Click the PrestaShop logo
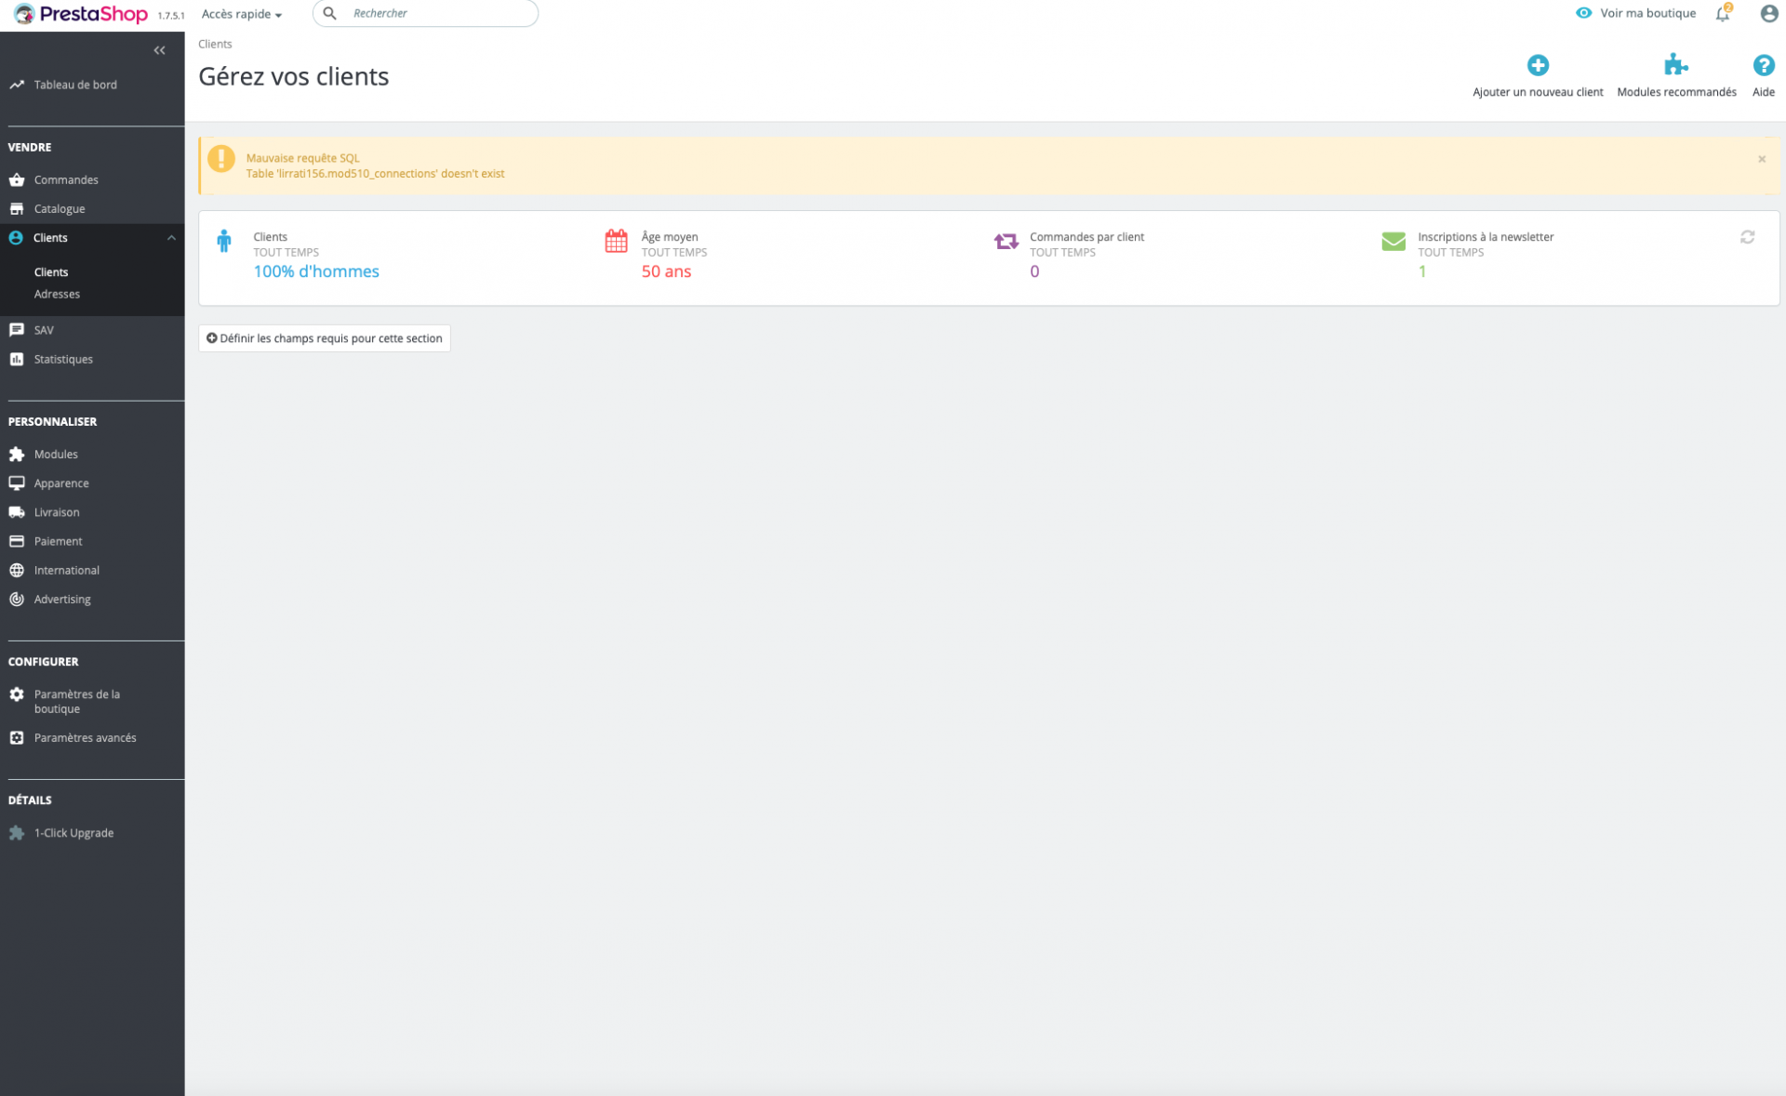This screenshot has height=1096, width=1786. coord(81,14)
